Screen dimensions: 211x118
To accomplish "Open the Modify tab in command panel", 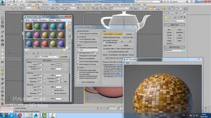I will [168, 13].
